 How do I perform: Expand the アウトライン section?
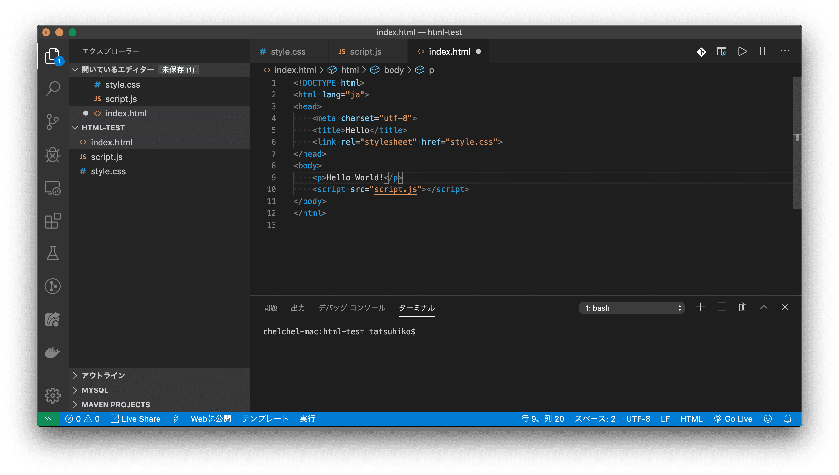[x=103, y=375]
